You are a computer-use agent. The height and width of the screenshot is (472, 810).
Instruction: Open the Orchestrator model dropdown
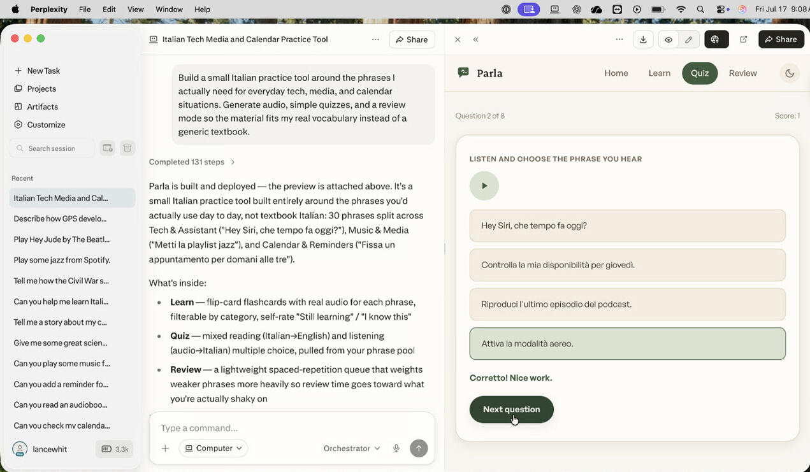(x=352, y=448)
